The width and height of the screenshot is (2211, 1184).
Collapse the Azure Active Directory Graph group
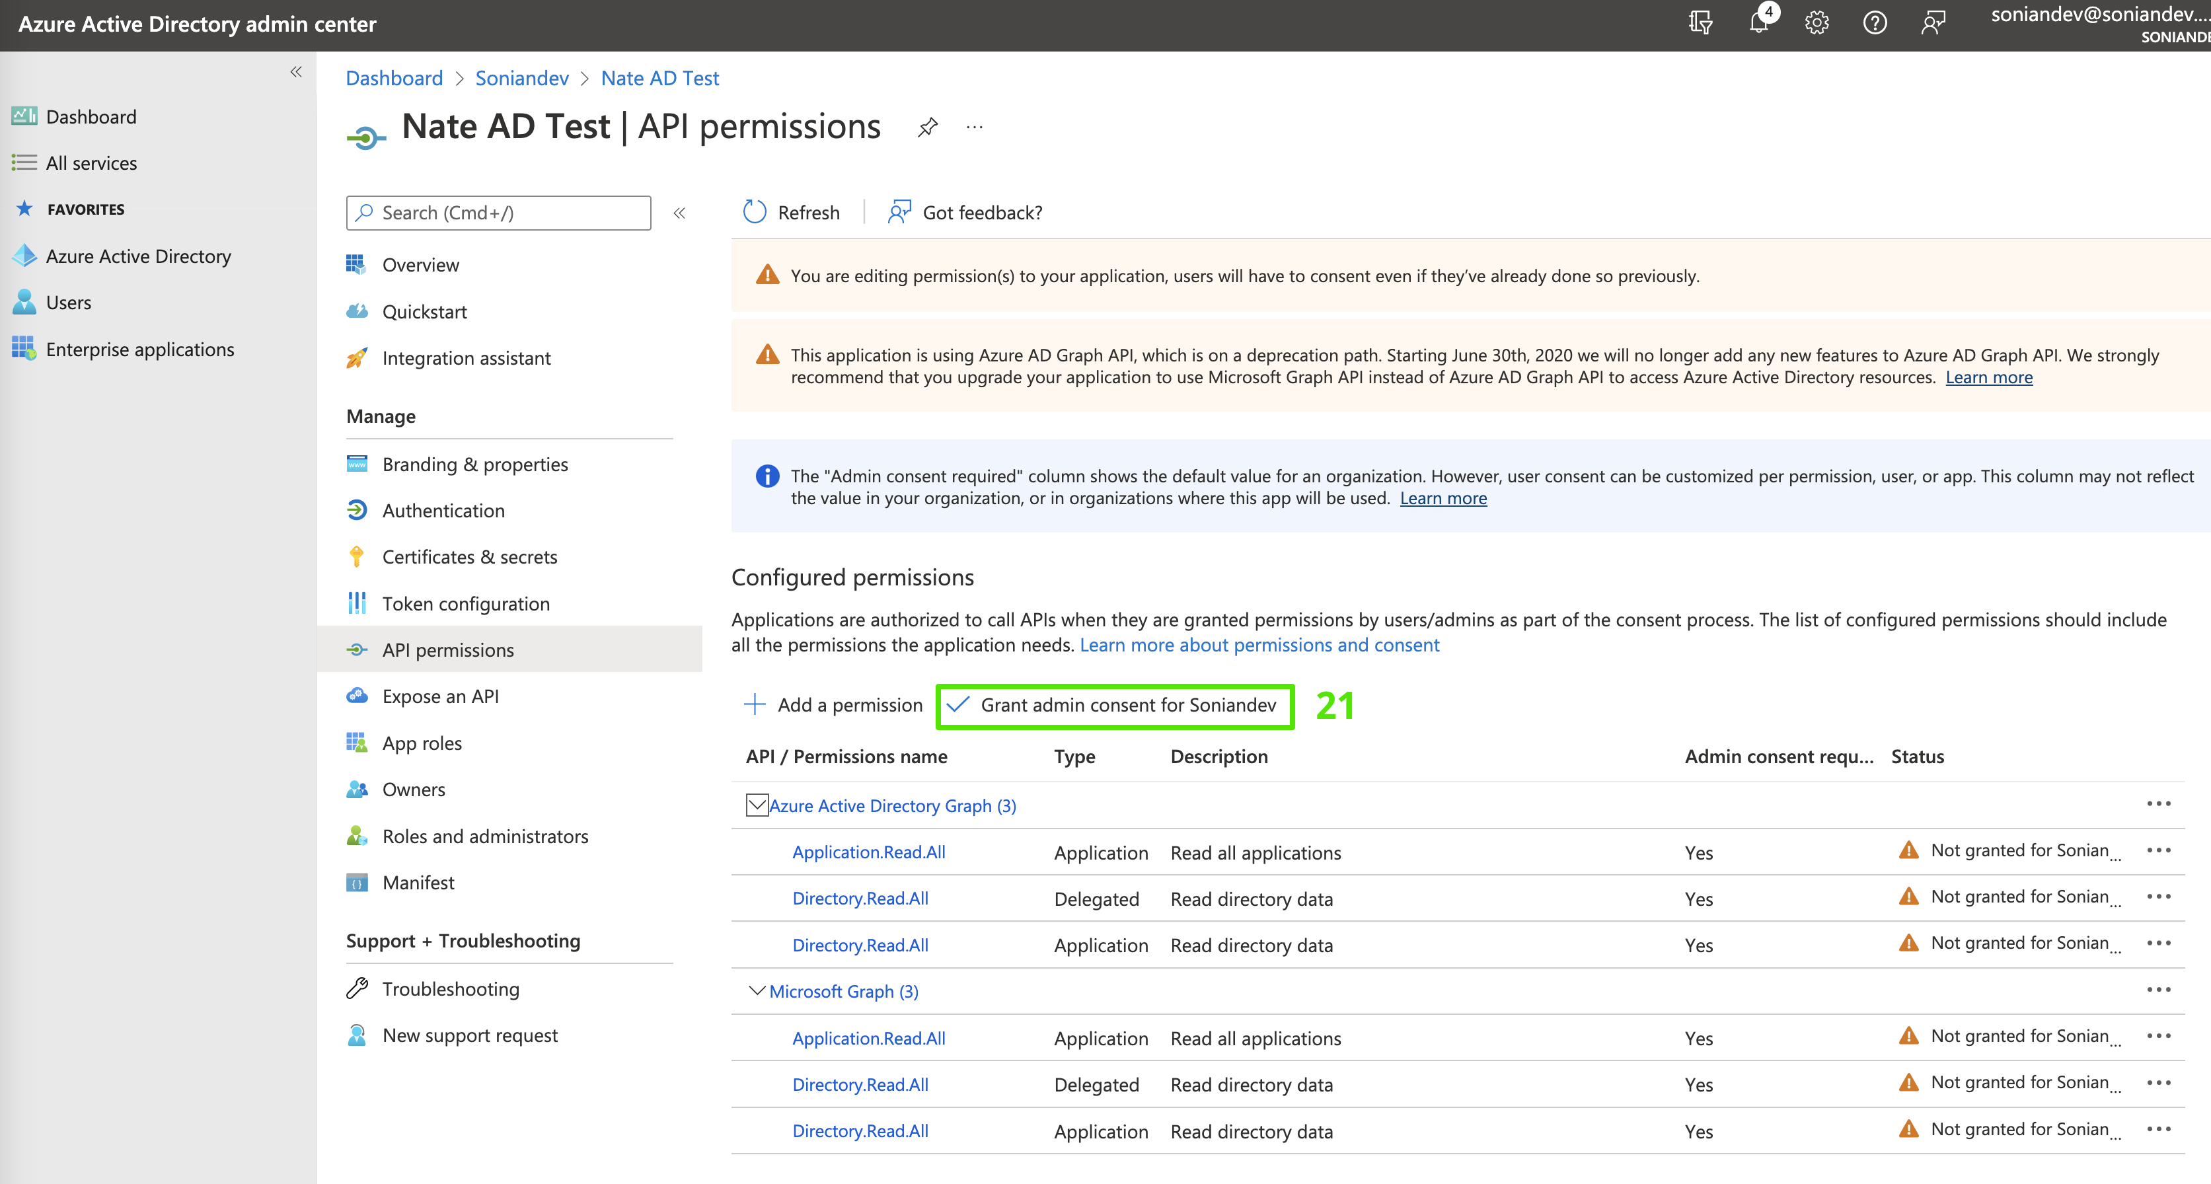pyautogui.click(x=756, y=805)
